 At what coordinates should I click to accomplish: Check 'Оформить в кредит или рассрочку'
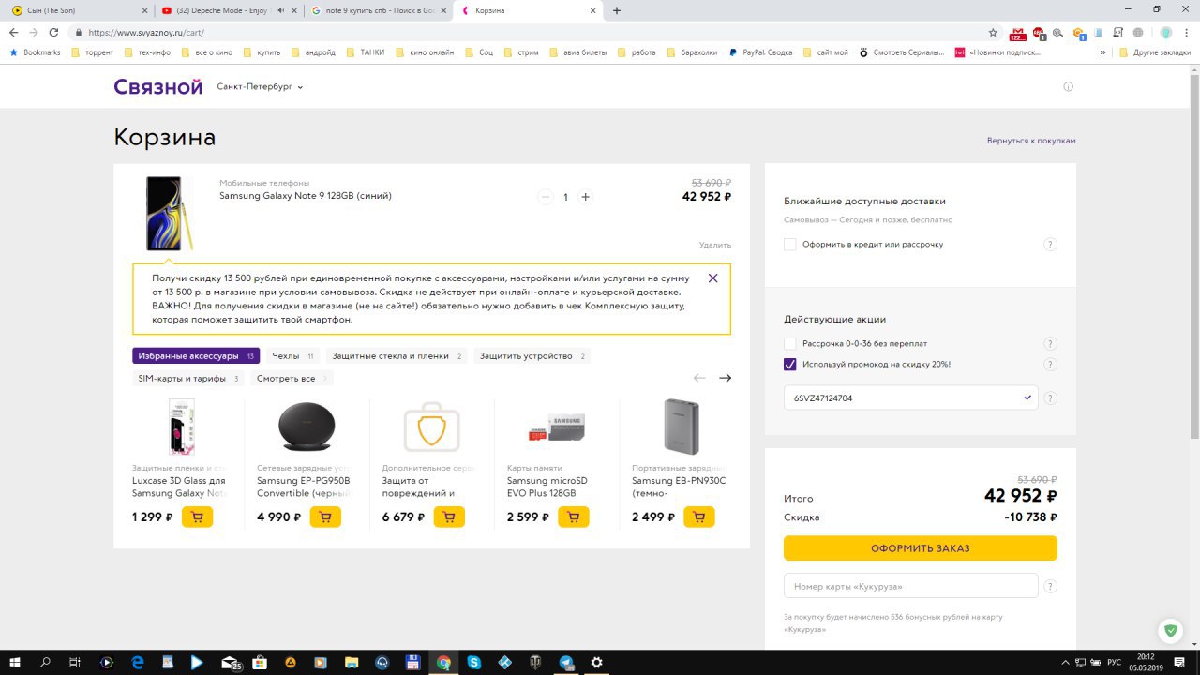[790, 245]
